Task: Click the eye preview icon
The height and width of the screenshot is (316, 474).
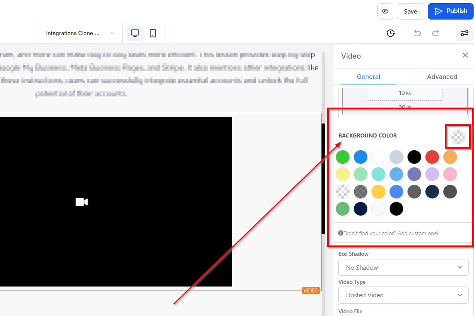Action: [385, 11]
